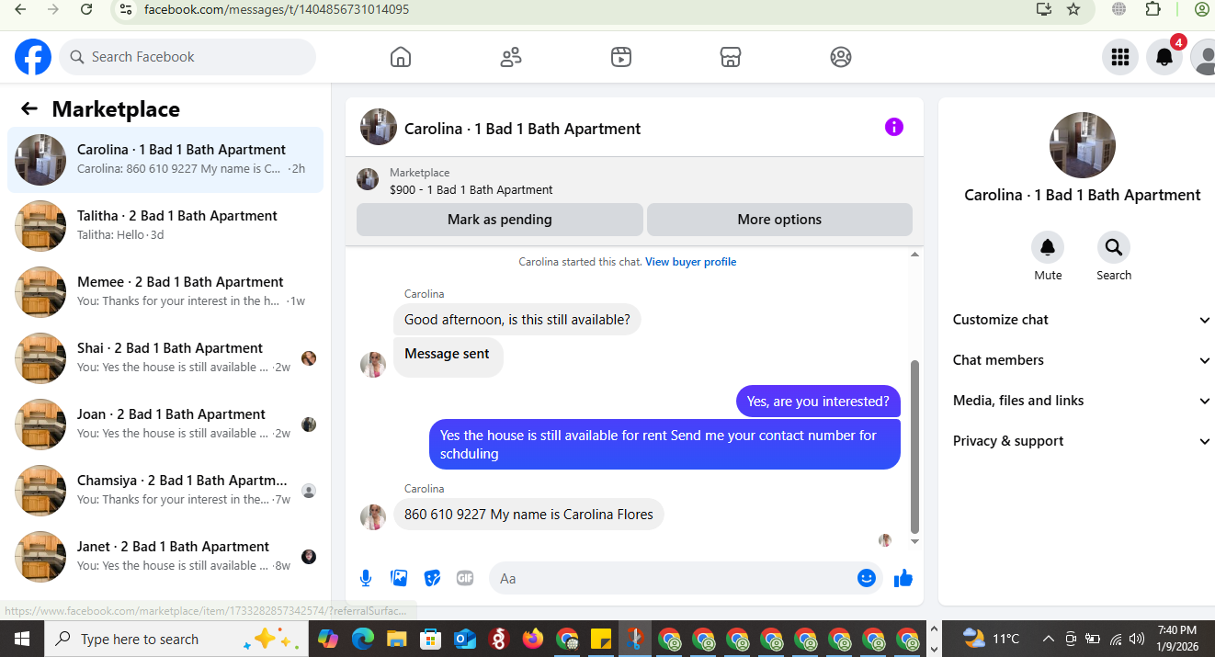Open Firefox from the taskbar
Viewport: 1215px width, 657px height.
point(532,639)
